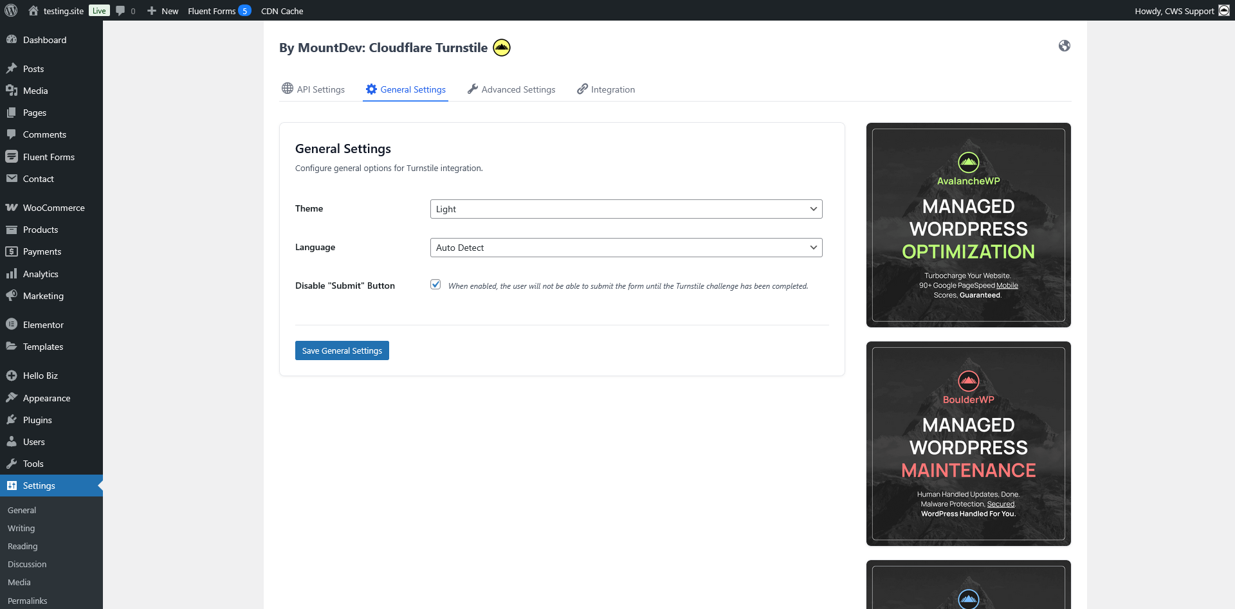Open comments via the speech bubble admin bar icon
This screenshot has height=609, width=1235.
(122, 10)
